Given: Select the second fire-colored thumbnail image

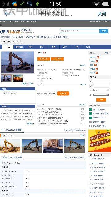Looking at the screenshot, I should pyautogui.click(x=18, y=78).
